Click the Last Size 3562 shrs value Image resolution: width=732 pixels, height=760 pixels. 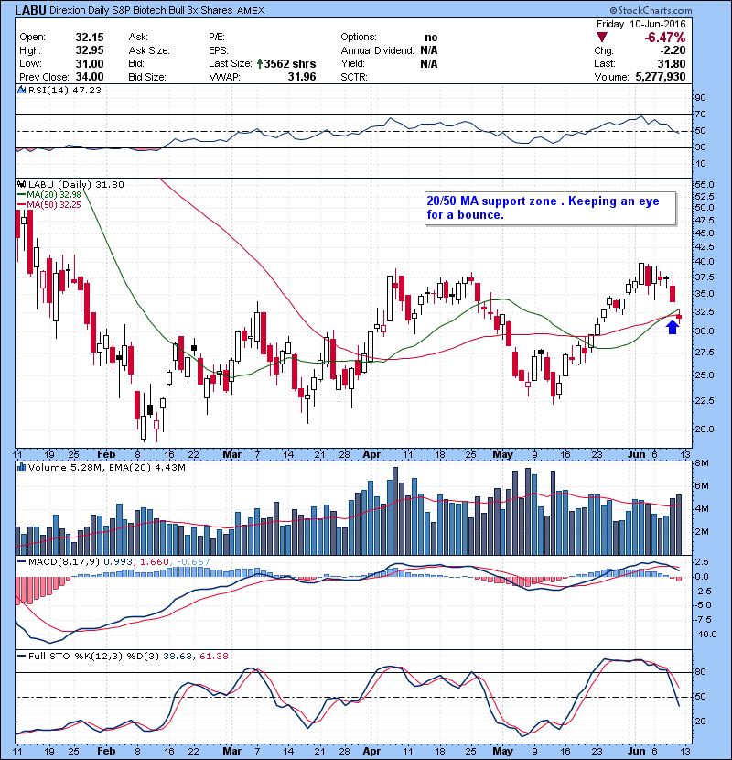(290, 63)
